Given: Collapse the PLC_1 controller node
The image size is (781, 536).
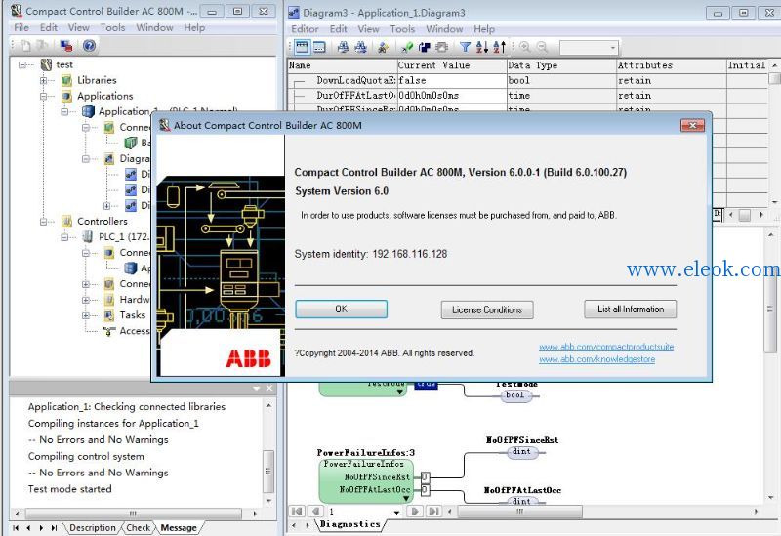Looking at the screenshot, I should pyautogui.click(x=64, y=237).
